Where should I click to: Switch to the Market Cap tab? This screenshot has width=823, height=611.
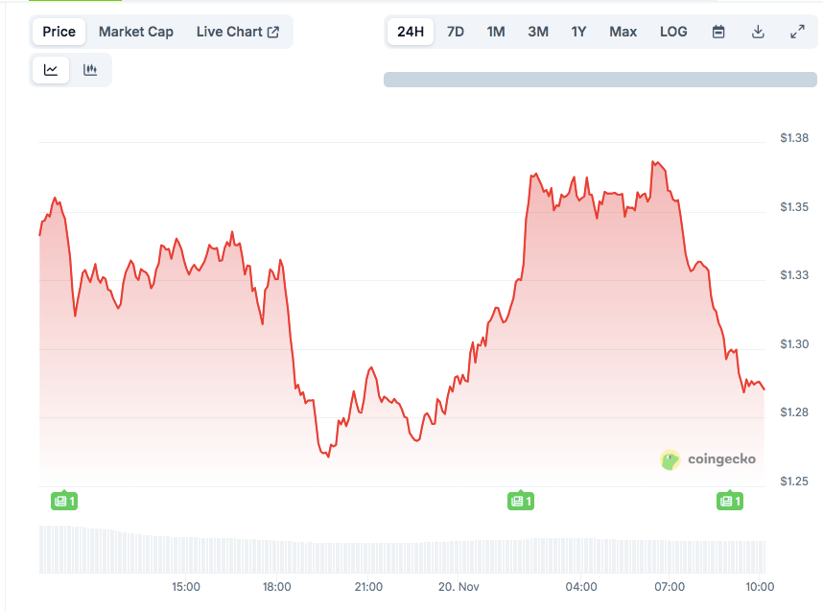point(136,32)
